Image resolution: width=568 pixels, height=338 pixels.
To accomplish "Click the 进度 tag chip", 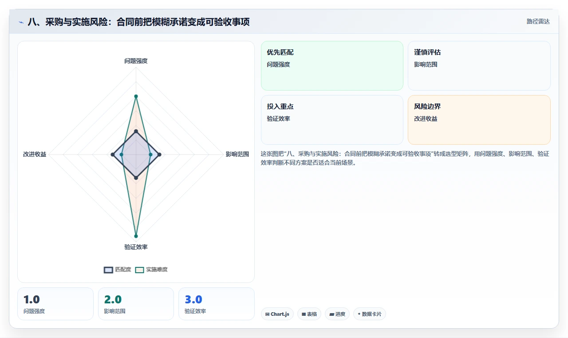I will [x=337, y=314].
